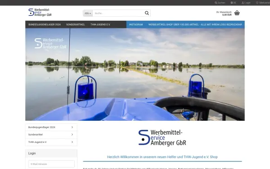Expand chevron next to sidebar Bundesjugendlager 2024

[x=72, y=127]
